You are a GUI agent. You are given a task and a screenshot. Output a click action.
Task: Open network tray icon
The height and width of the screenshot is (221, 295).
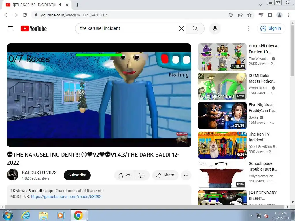click(x=259, y=216)
